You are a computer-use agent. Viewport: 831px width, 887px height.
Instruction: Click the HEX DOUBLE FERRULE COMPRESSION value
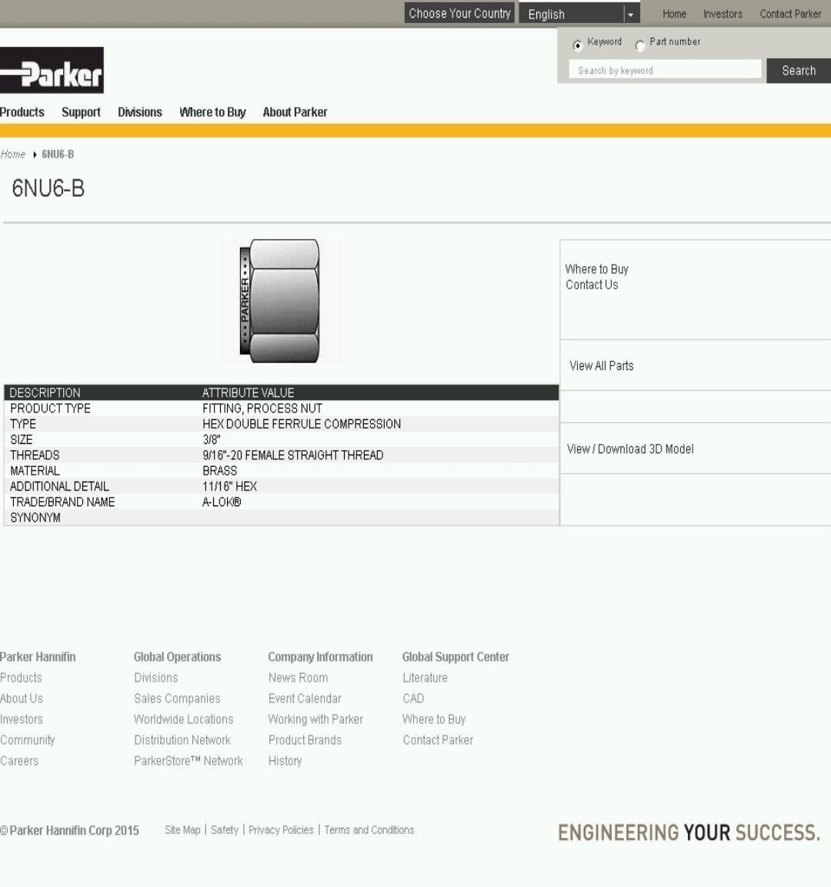coord(302,424)
